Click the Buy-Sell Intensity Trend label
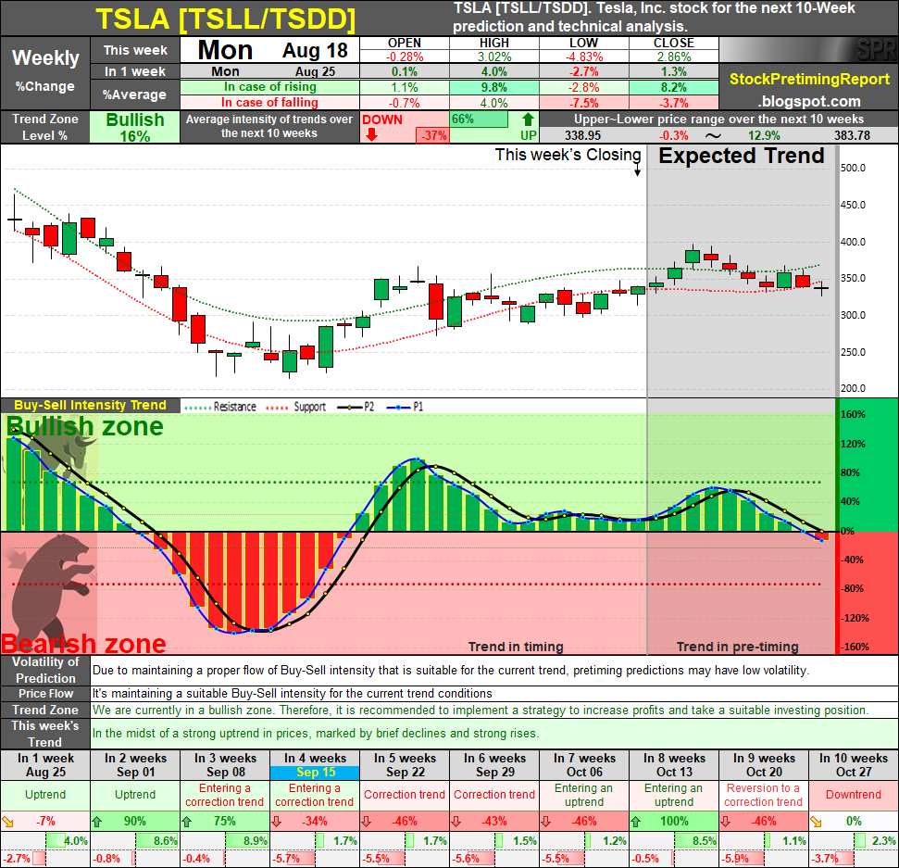 click(x=90, y=405)
